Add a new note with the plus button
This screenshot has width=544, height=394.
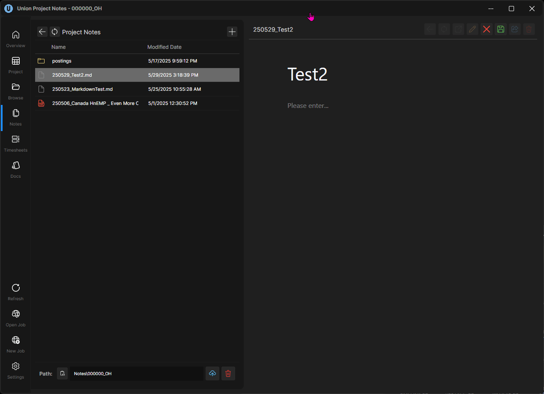coord(232,32)
